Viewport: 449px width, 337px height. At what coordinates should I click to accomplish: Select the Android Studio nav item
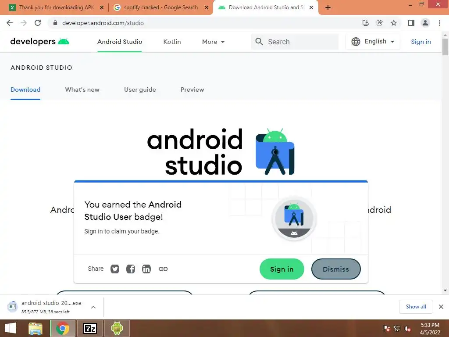pyautogui.click(x=120, y=42)
